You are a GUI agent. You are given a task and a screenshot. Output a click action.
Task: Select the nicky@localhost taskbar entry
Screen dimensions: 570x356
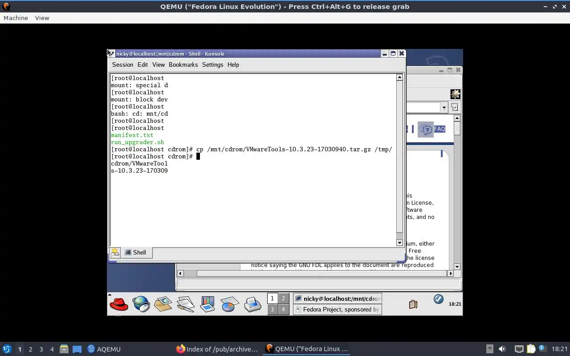coord(337,299)
